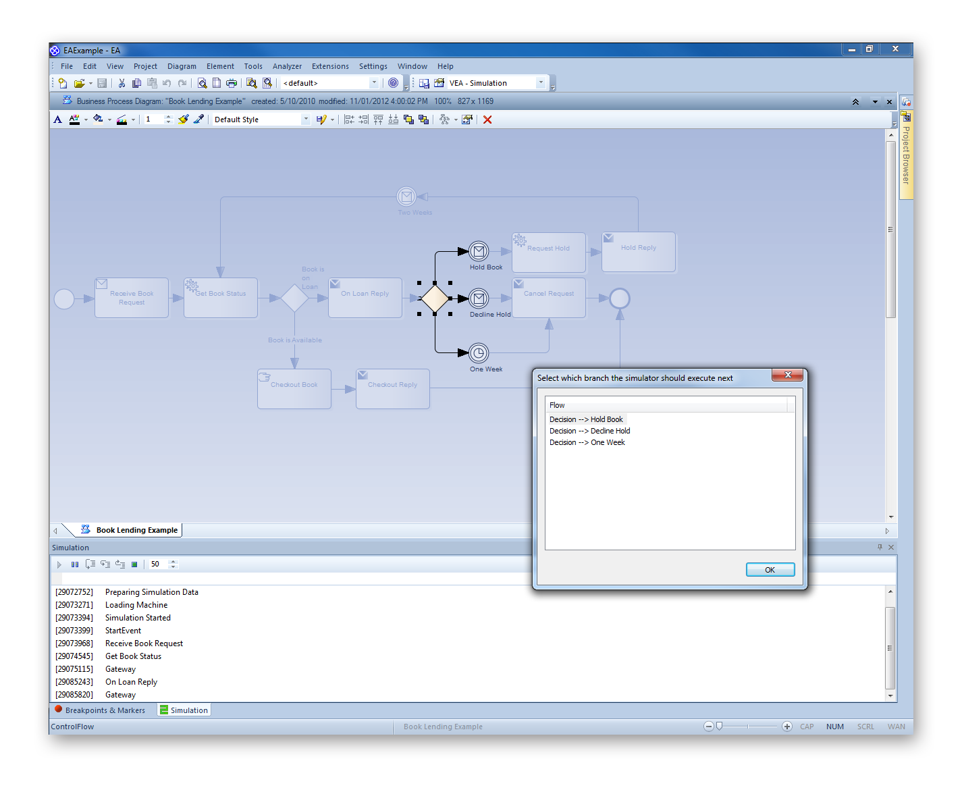
Task: Pause the simulation
Action: coord(75,564)
